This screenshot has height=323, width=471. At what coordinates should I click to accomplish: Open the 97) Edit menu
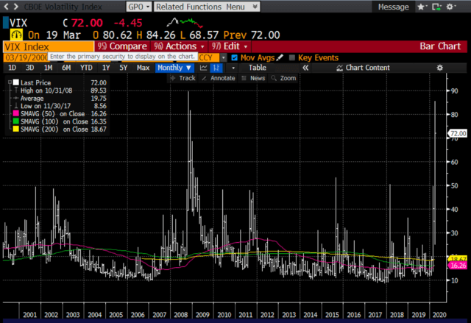[x=230, y=46]
